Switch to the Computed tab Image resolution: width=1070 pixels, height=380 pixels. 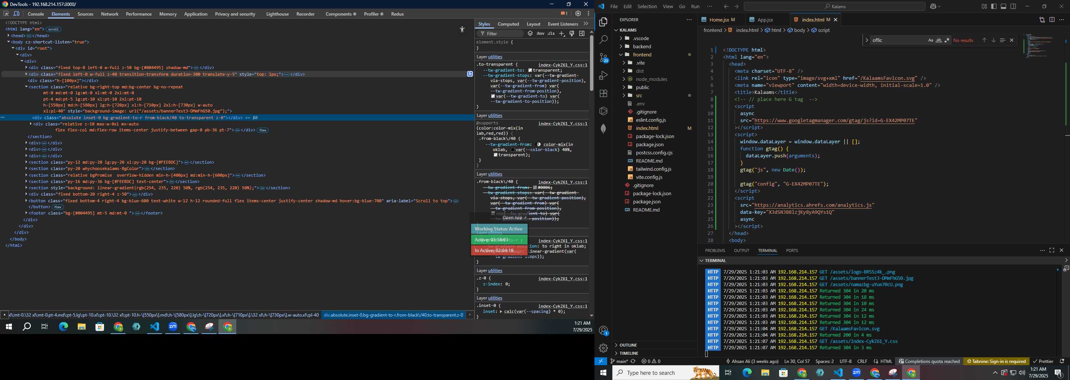[508, 24]
